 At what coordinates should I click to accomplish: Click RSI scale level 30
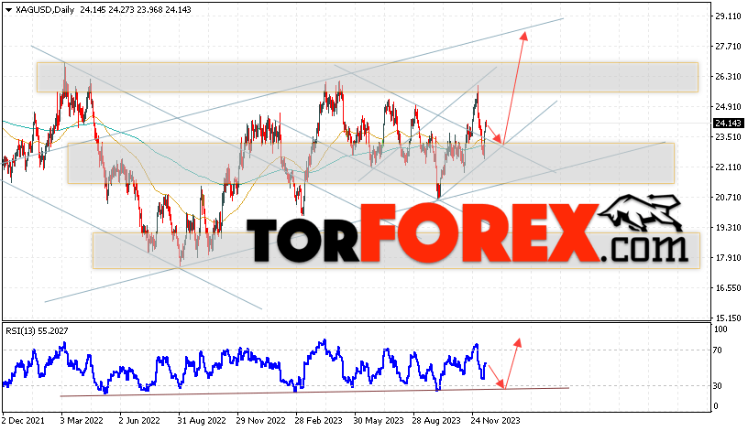tap(718, 386)
